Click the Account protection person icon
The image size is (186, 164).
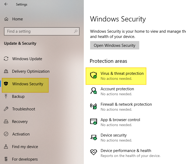(x=94, y=91)
